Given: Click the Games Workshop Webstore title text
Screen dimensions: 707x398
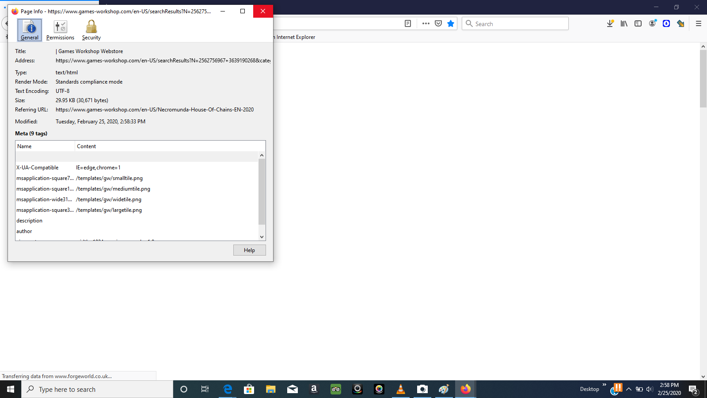Looking at the screenshot, I should (x=89, y=51).
